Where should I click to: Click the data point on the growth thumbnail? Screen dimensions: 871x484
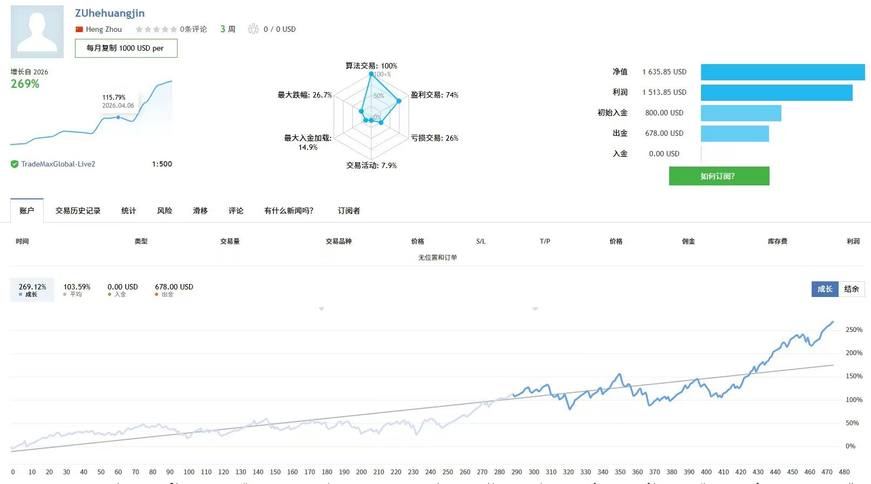click(x=118, y=117)
